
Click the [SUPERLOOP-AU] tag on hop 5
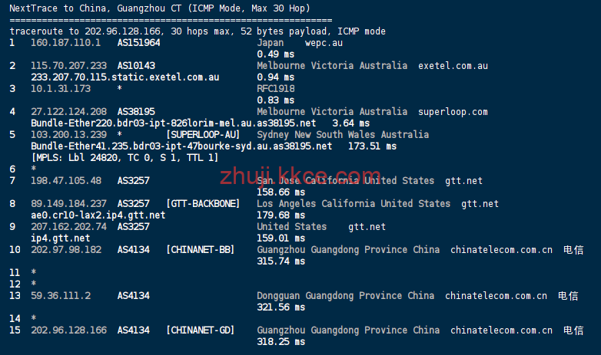[203, 135]
